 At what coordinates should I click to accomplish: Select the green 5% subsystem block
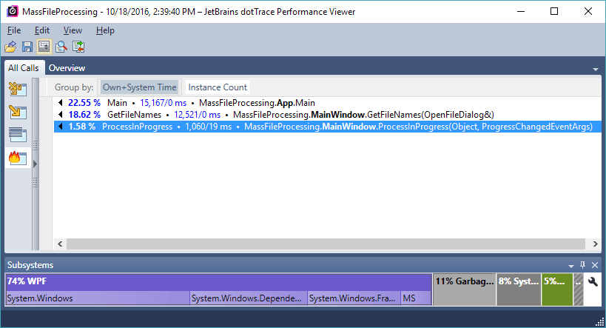[557, 289]
